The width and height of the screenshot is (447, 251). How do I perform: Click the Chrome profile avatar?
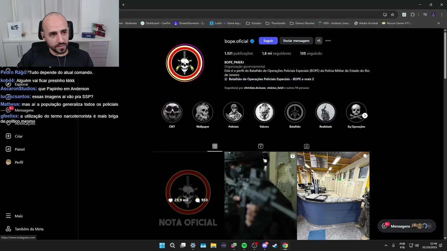pyautogui.click(x=433, y=15)
